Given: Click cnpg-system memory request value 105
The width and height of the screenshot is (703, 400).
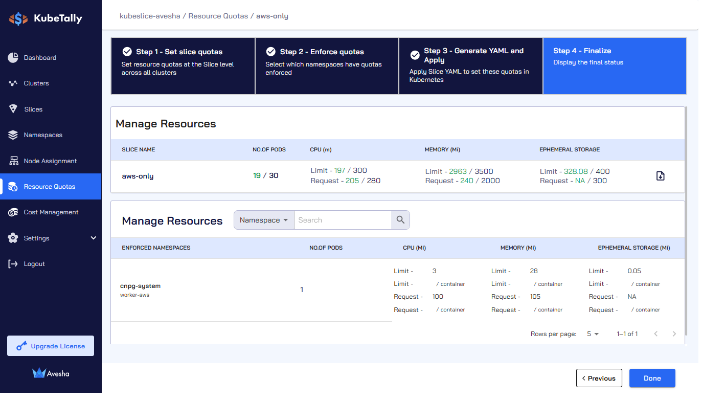Looking at the screenshot, I should click(x=535, y=297).
